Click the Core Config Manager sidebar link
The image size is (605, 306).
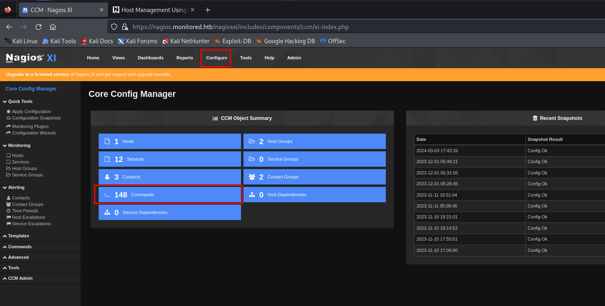click(31, 89)
